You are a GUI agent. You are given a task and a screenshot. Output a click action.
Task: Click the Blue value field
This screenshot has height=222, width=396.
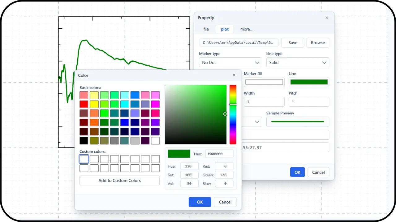(224, 183)
